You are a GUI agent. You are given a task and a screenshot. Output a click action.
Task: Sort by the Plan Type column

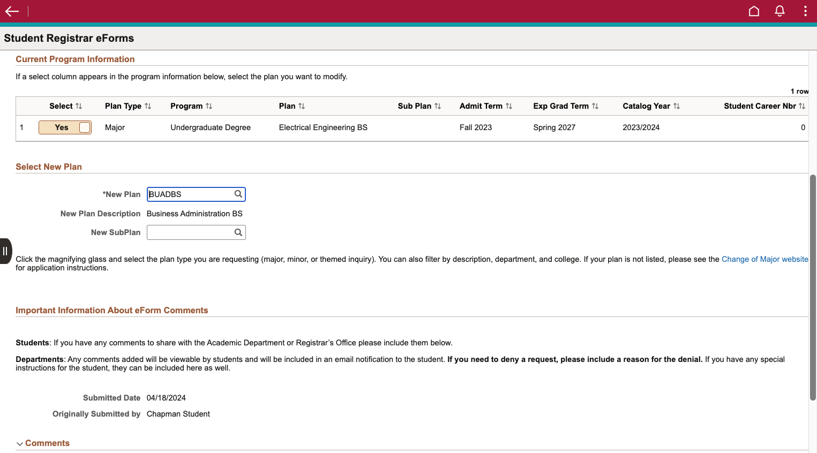[x=128, y=106]
